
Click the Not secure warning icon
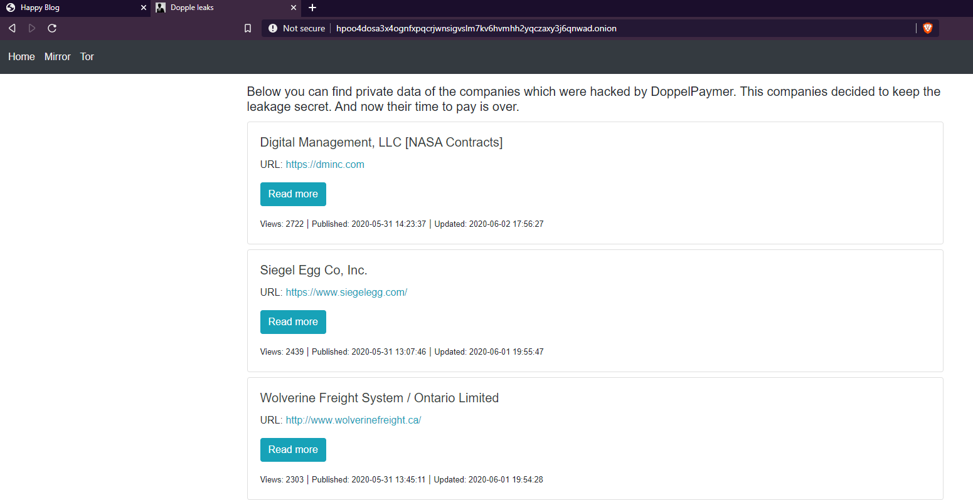click(x=273, y=28)
